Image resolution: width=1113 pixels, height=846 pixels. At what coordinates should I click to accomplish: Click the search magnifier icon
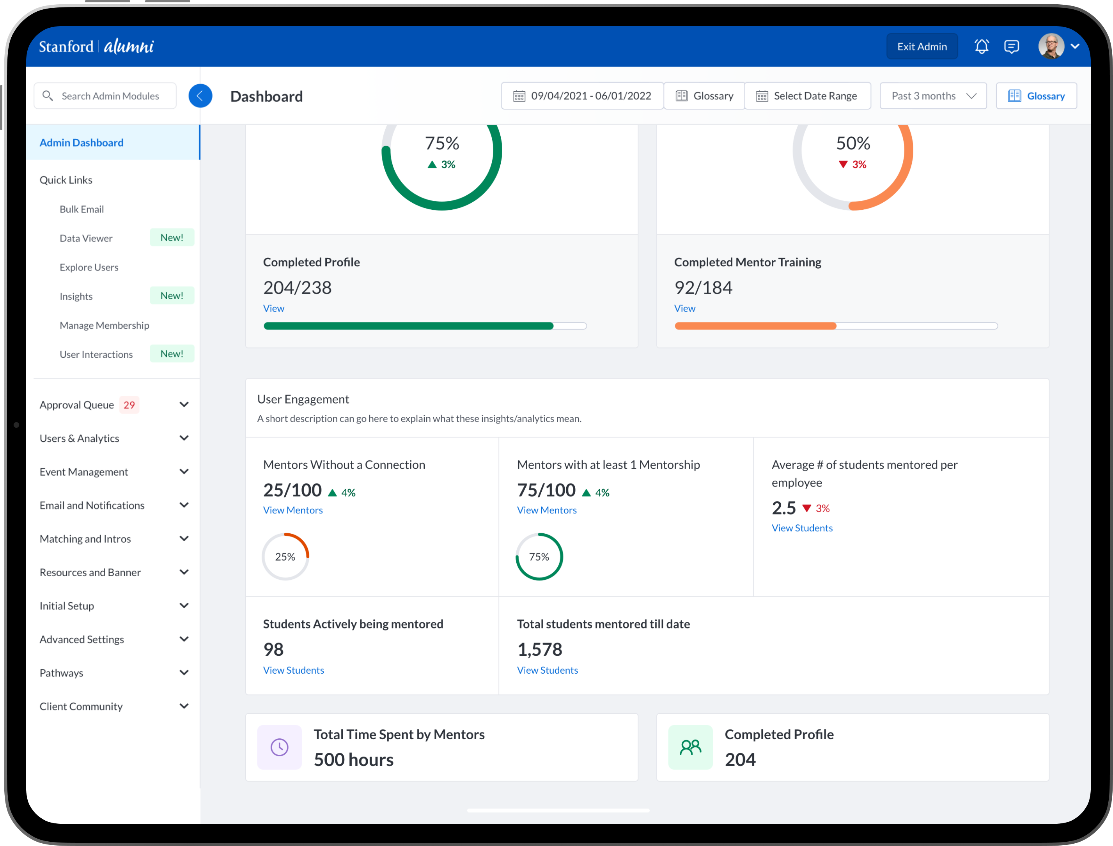(48, 96)
